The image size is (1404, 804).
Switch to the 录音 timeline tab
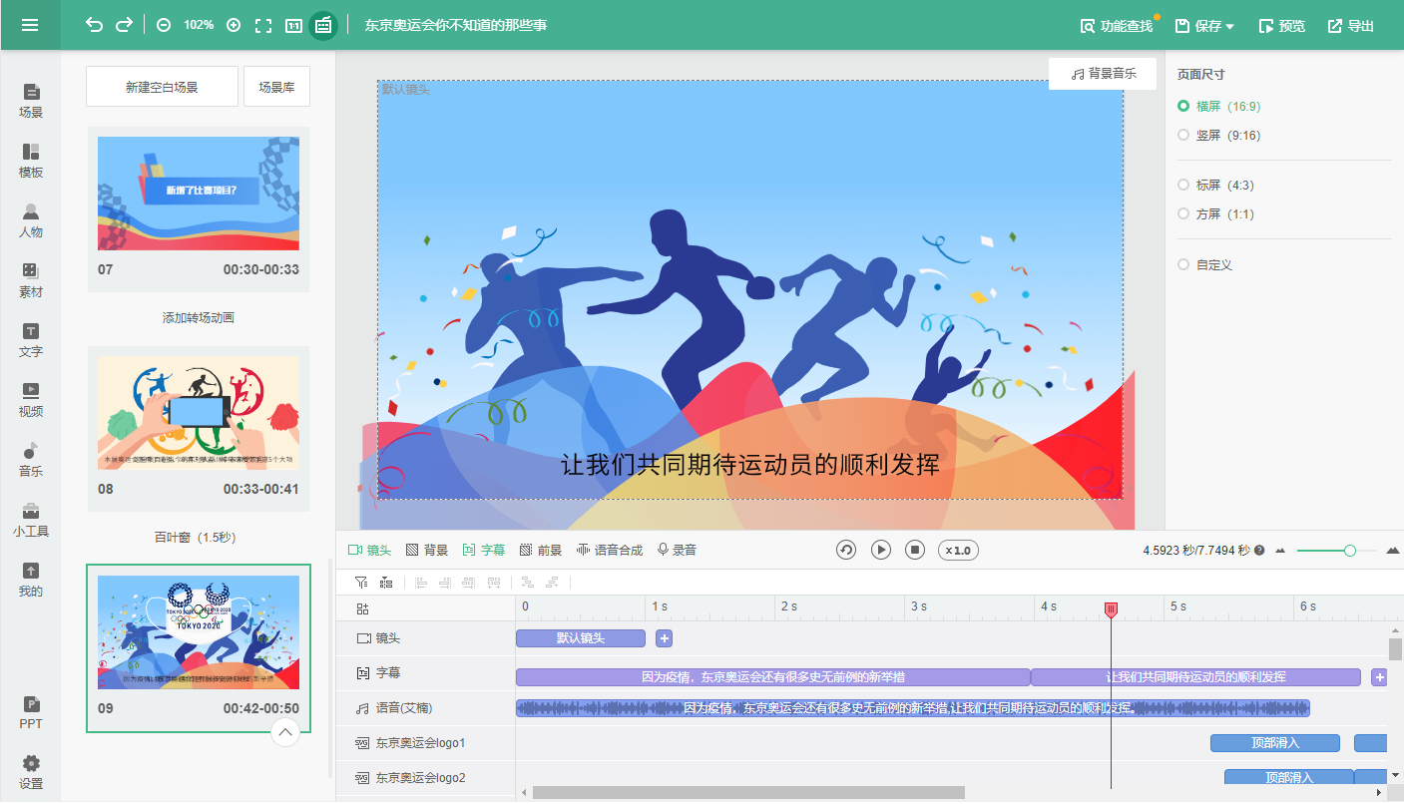coord(677,550)
